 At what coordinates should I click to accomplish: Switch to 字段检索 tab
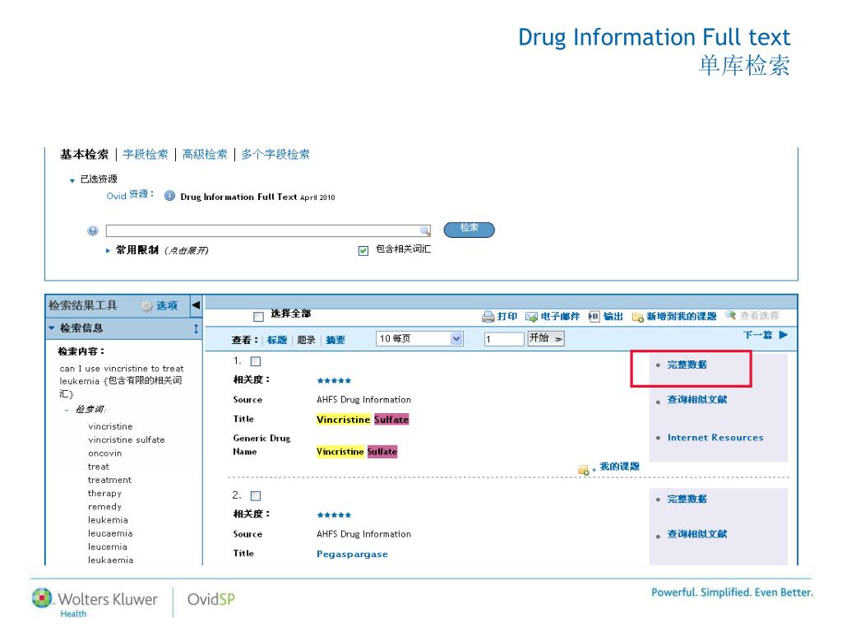(145, 155)
